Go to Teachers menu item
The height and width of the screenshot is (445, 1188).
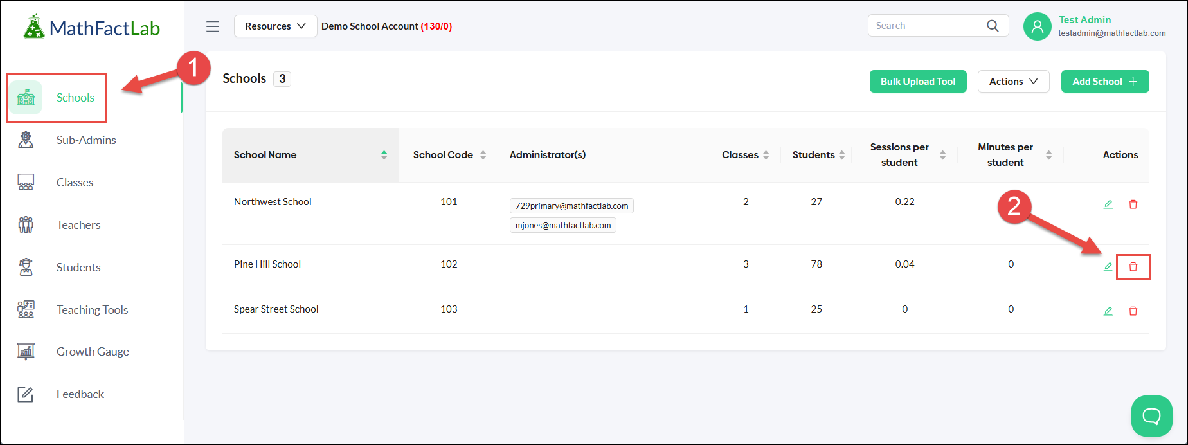click(78, 224)
